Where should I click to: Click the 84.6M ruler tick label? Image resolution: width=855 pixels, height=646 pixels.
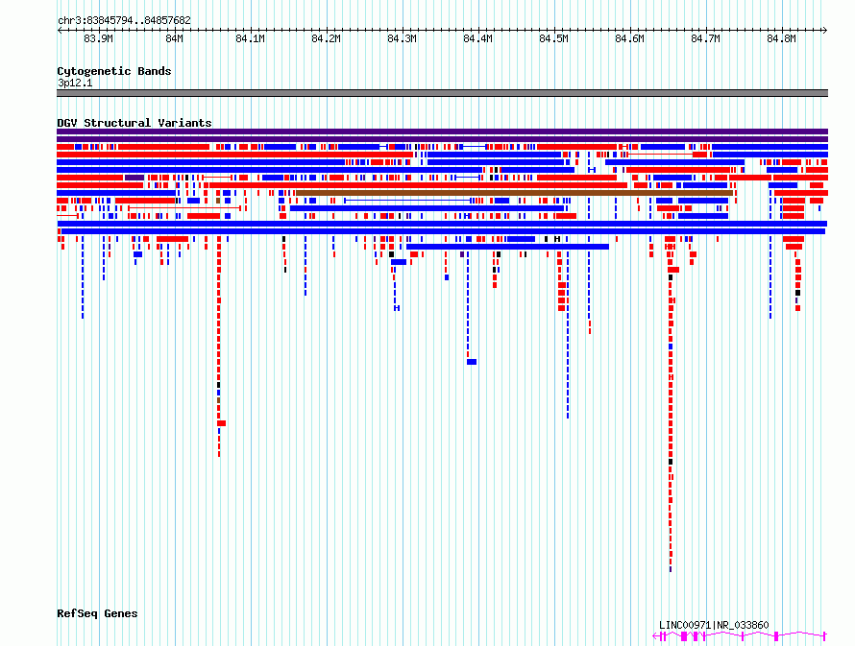click(x=629, y=38)
